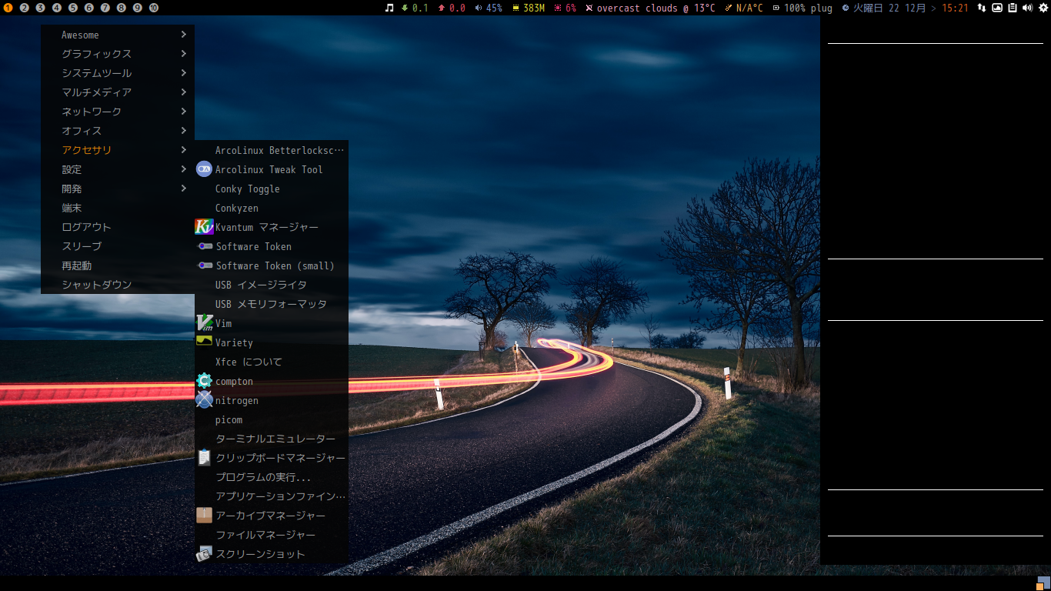The height and width of the screenshot is (591, 1051).
Task: Open USB イメージライタ
Action: click(272, 285)
